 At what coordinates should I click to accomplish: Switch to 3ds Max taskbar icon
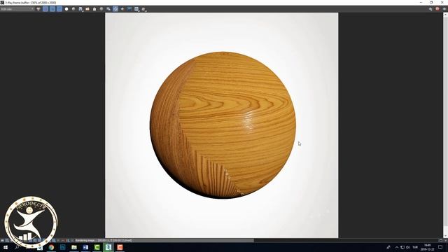(108, 247)
